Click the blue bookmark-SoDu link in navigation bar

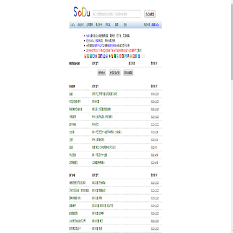[x=155, y=25]
